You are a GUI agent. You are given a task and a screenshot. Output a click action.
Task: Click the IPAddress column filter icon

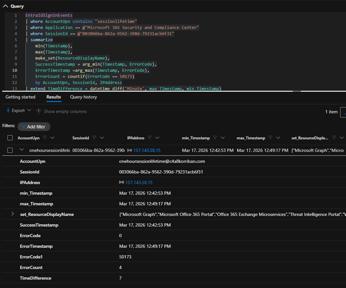(x=150, y=138)
